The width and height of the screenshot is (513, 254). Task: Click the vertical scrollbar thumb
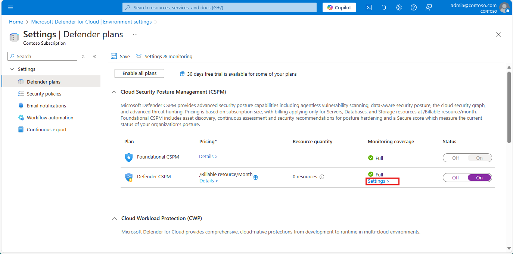(x=509, y=106)
